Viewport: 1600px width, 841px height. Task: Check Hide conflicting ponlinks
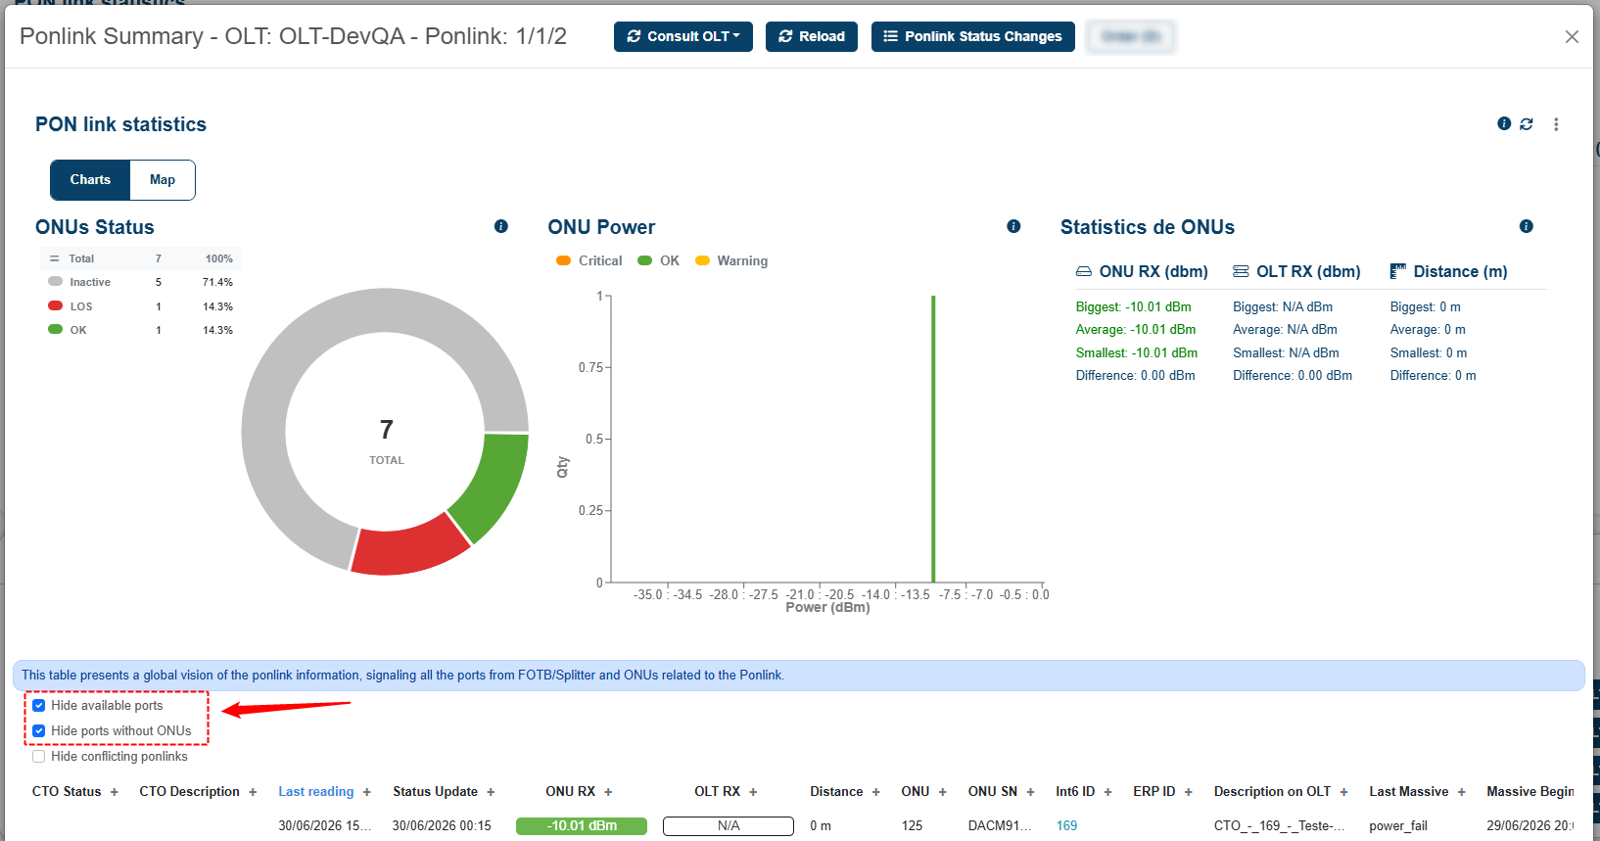click(39, 756)
